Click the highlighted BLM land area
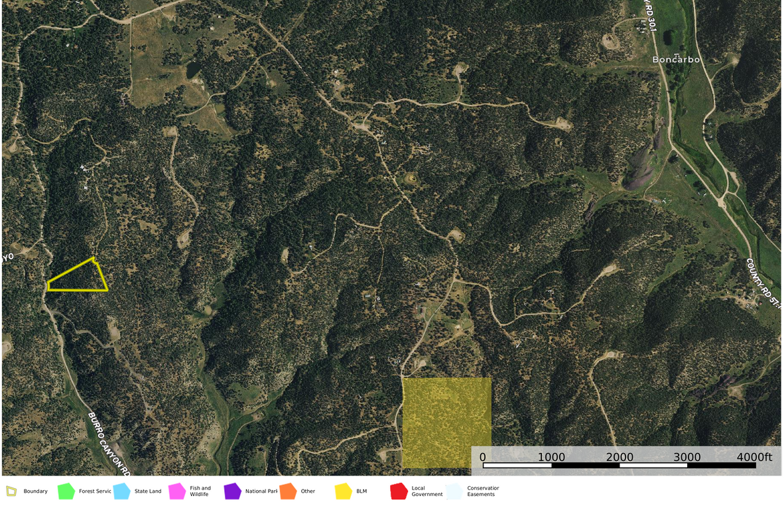 [447, 422]
